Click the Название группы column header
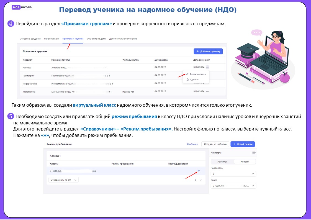This screenshot has width=311, height=220. point(60,60)
